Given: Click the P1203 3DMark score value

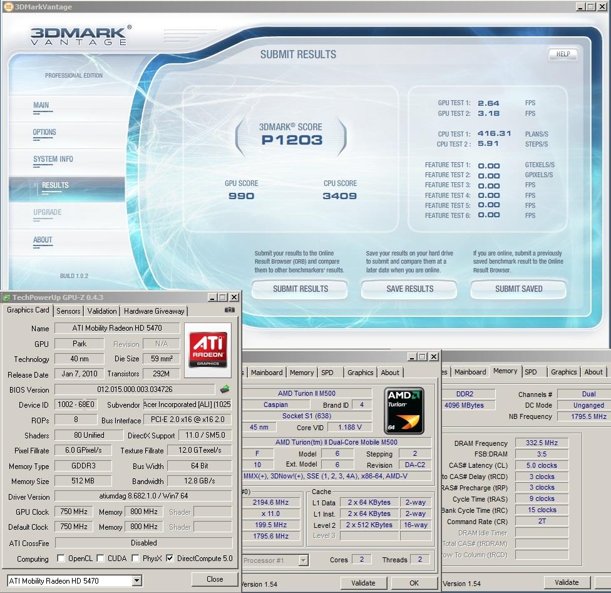Looking at the screenshot, I should pos(292,140).
